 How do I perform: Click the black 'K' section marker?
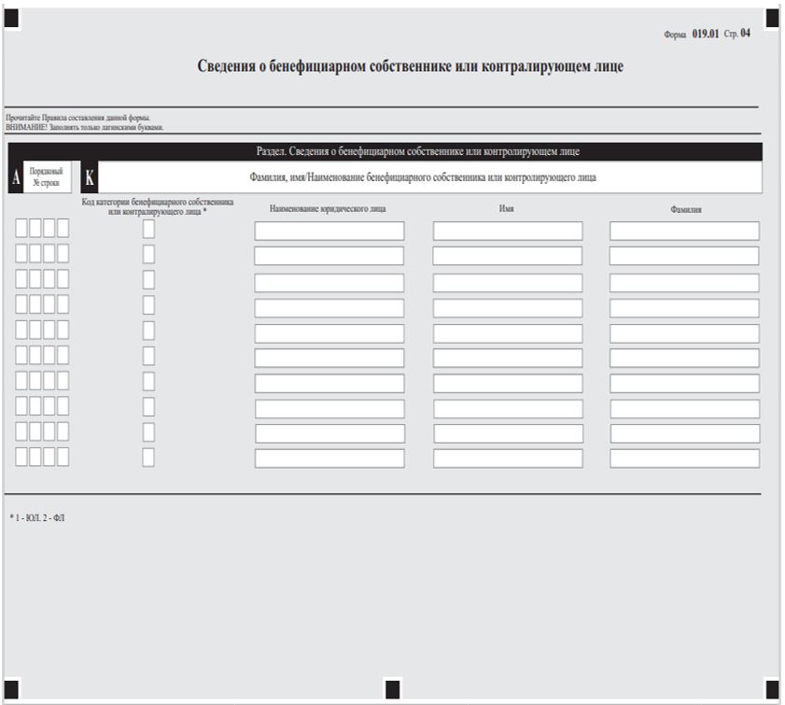(90, 179)
